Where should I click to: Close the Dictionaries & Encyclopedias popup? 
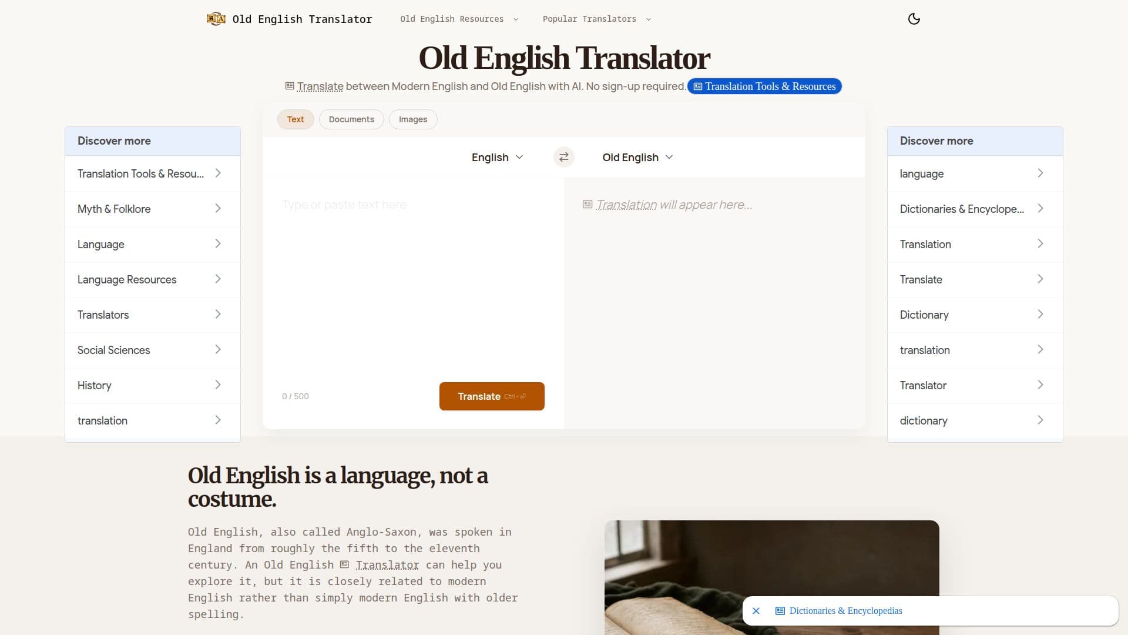coord(756,611)
